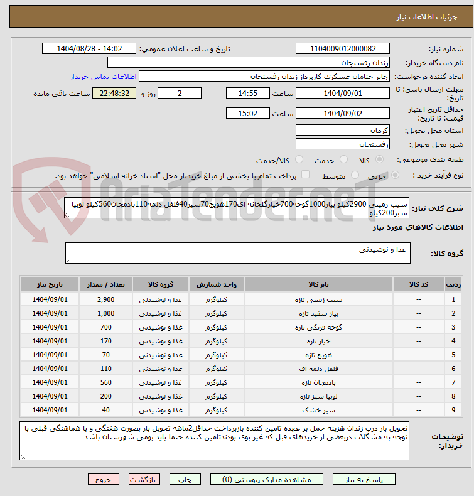
Task: Click quantity 1,000 in the table
Action: coord(105,313)
